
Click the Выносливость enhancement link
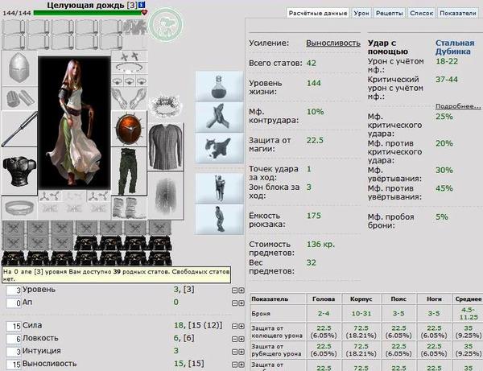[333, 43]
